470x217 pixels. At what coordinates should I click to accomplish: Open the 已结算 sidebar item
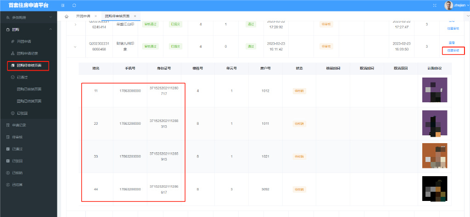(17, 184)
